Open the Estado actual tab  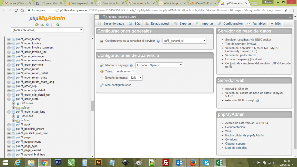pos(157,24)
